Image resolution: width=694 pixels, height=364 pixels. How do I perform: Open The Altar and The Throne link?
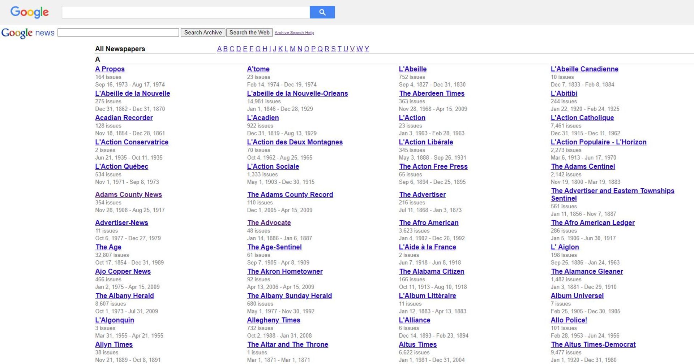tap(287, 344)
